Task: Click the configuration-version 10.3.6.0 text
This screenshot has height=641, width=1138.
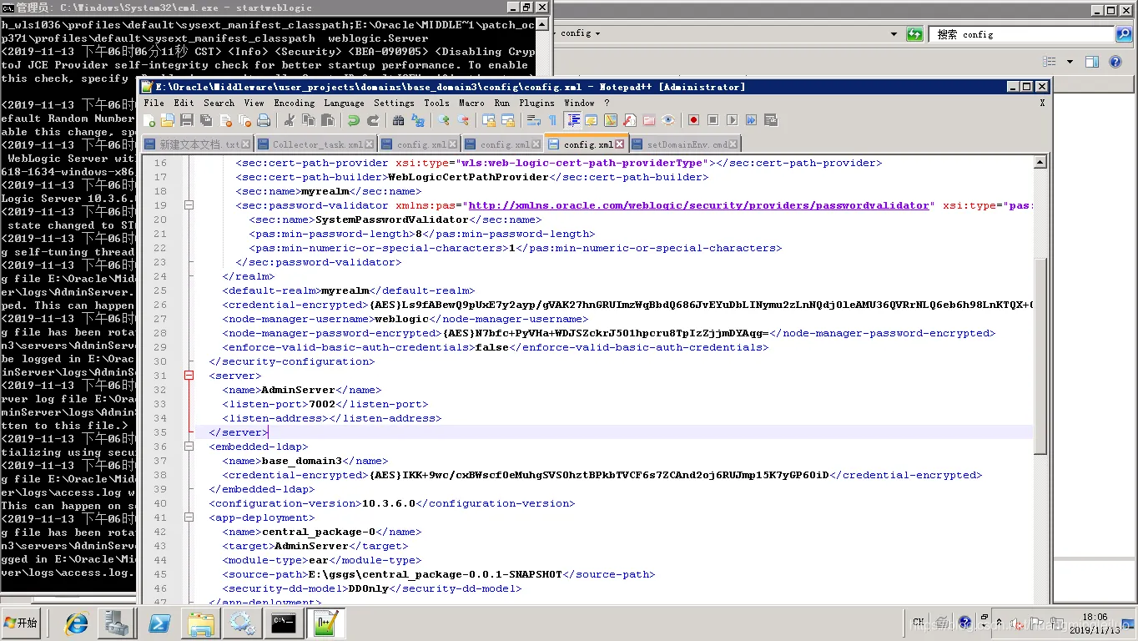Action: pos(389,503)
